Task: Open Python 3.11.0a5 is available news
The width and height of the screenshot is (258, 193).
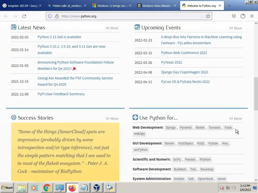Action: [59, 37]
